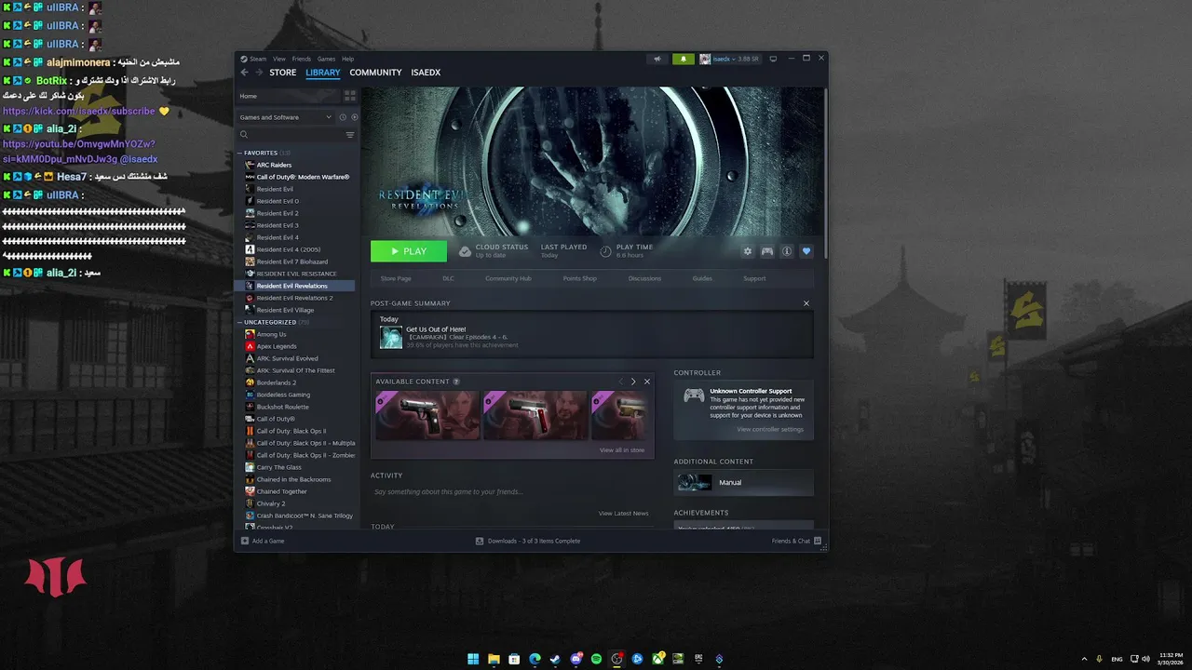Open the Windows Start button
The width and height of the screenshot is (1192, 670).
tap(473, 659)
